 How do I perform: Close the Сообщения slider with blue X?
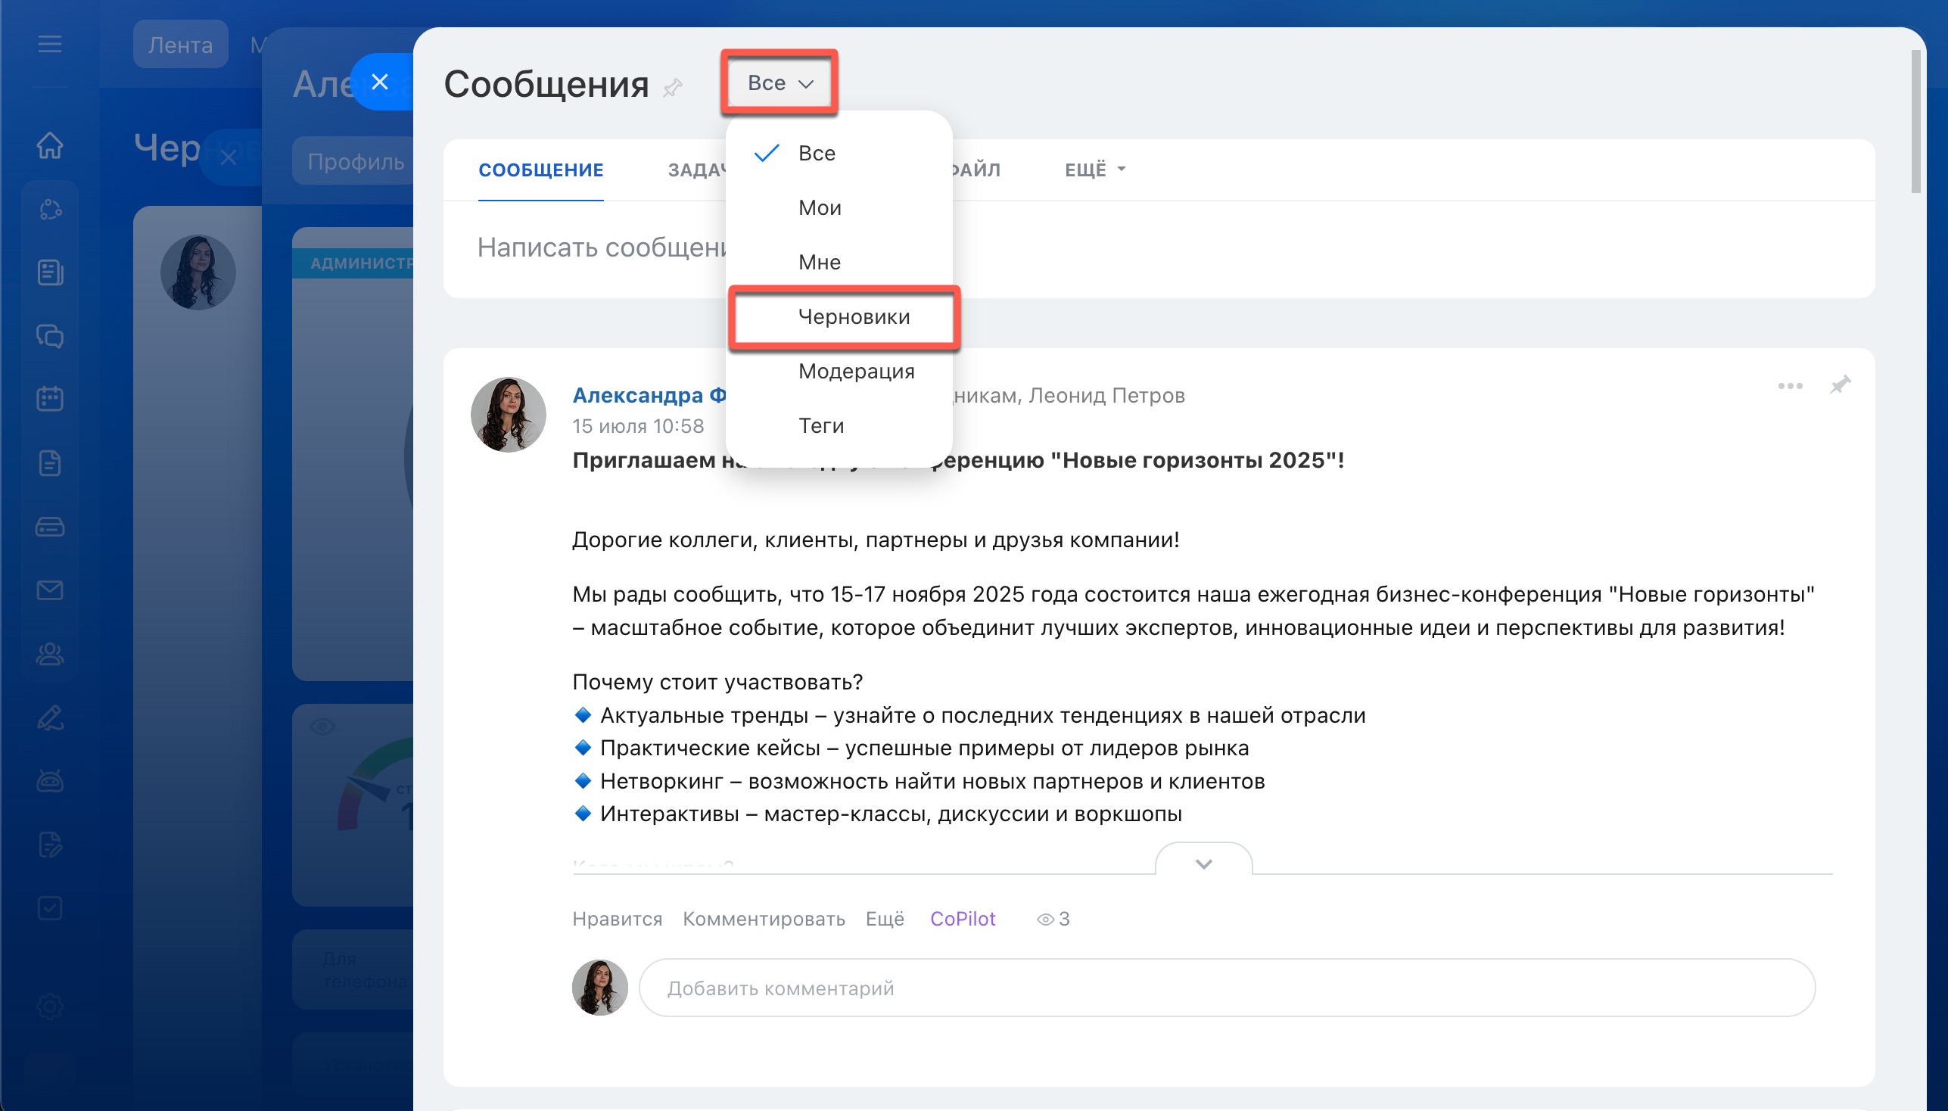coord(380,82)
